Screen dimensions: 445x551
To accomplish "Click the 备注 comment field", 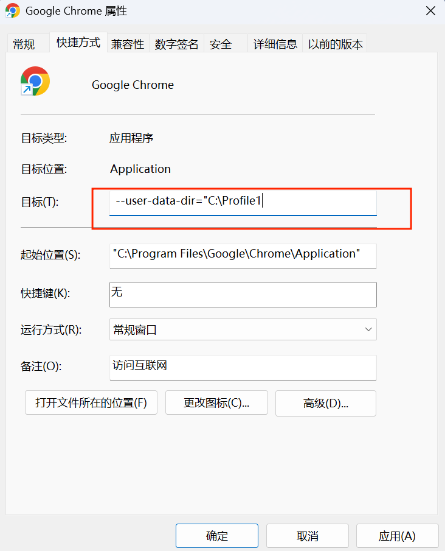I will (243, 368).
